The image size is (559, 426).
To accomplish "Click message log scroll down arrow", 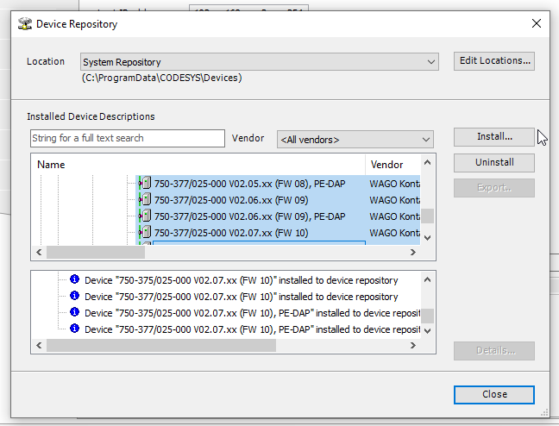I will click(428, 330).
